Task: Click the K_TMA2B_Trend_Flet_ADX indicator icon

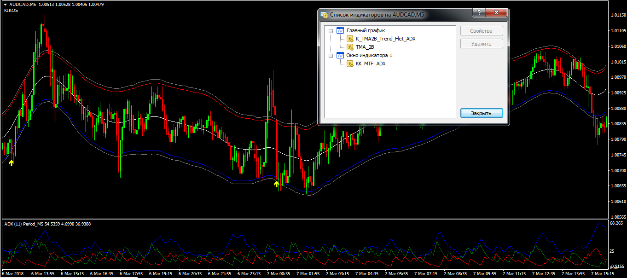Action: coord(350,39)
